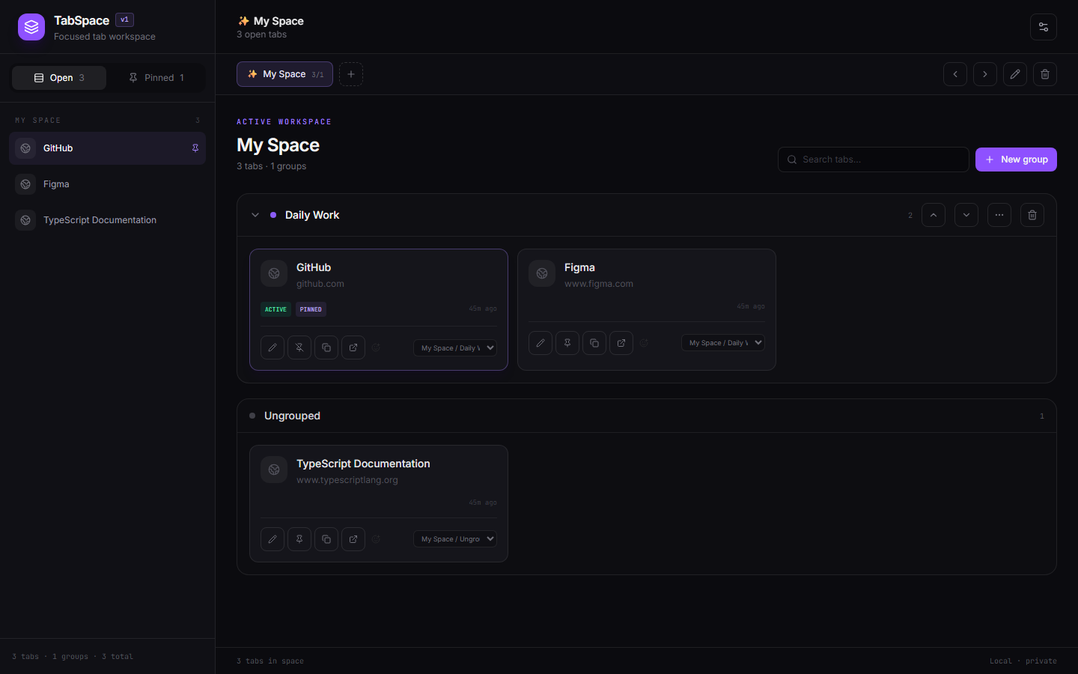Rename the space using the top pencil icon
Image resolution: width=1078 pixels, height=674 pixels.
[1015, 74]
